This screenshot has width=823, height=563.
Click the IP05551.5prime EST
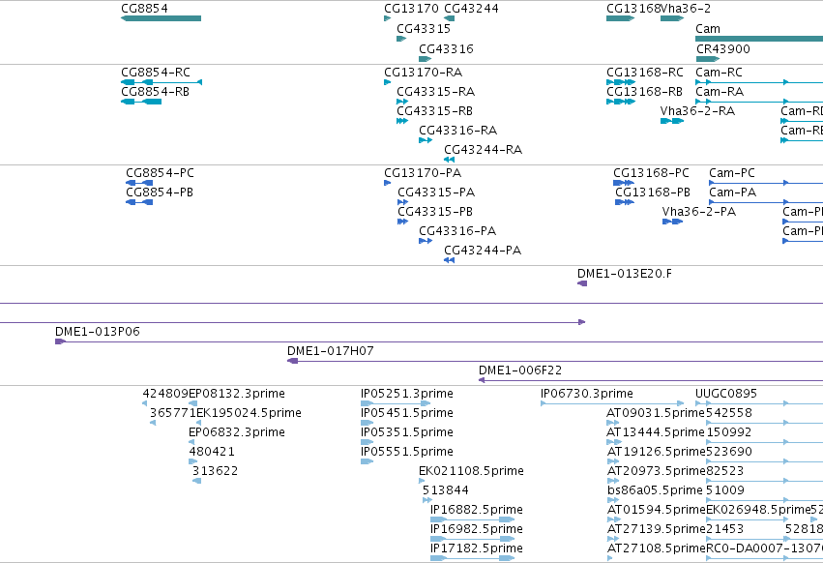coord(367,461)
